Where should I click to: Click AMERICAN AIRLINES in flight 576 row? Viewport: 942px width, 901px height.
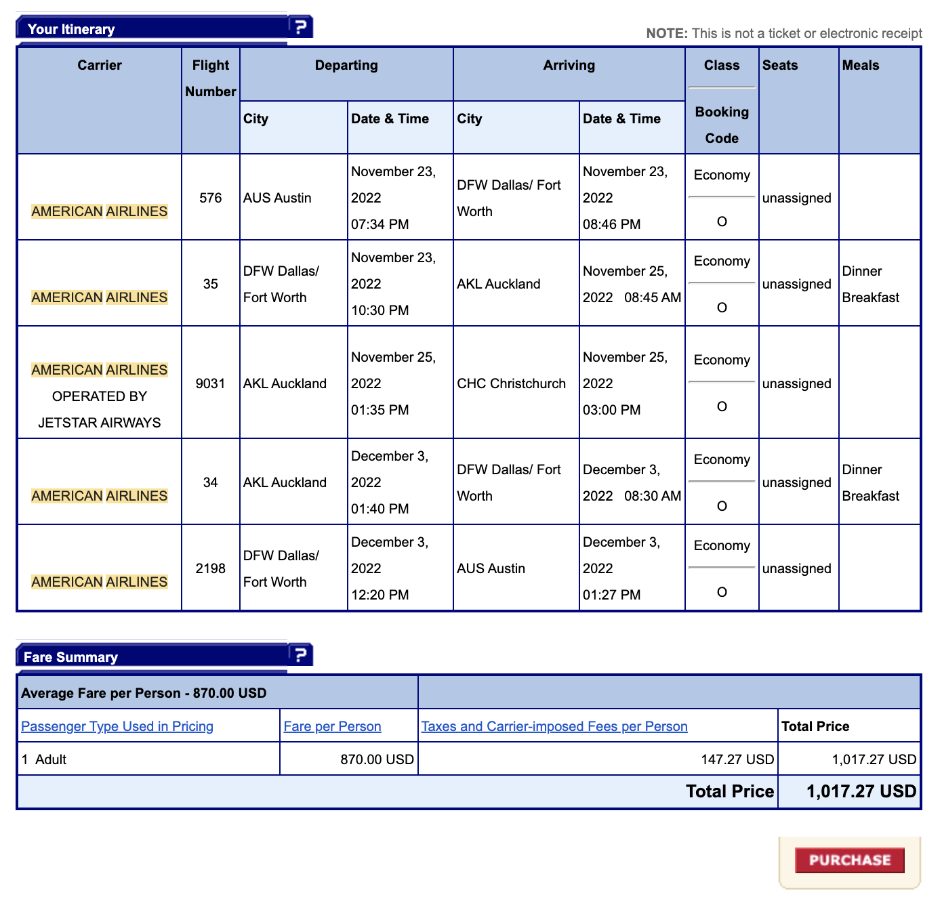click(100, 211)
